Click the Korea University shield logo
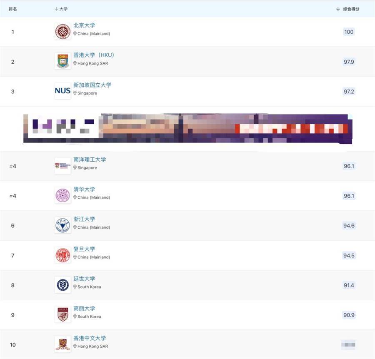The width and height of the screenshot is (375, 359). pos(62,314)
